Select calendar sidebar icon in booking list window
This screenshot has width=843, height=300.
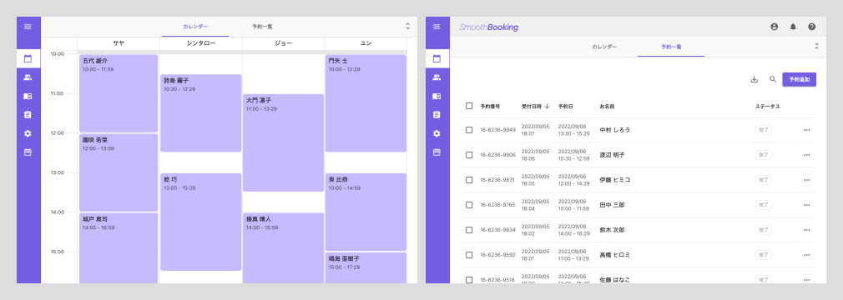pos(437,58)
